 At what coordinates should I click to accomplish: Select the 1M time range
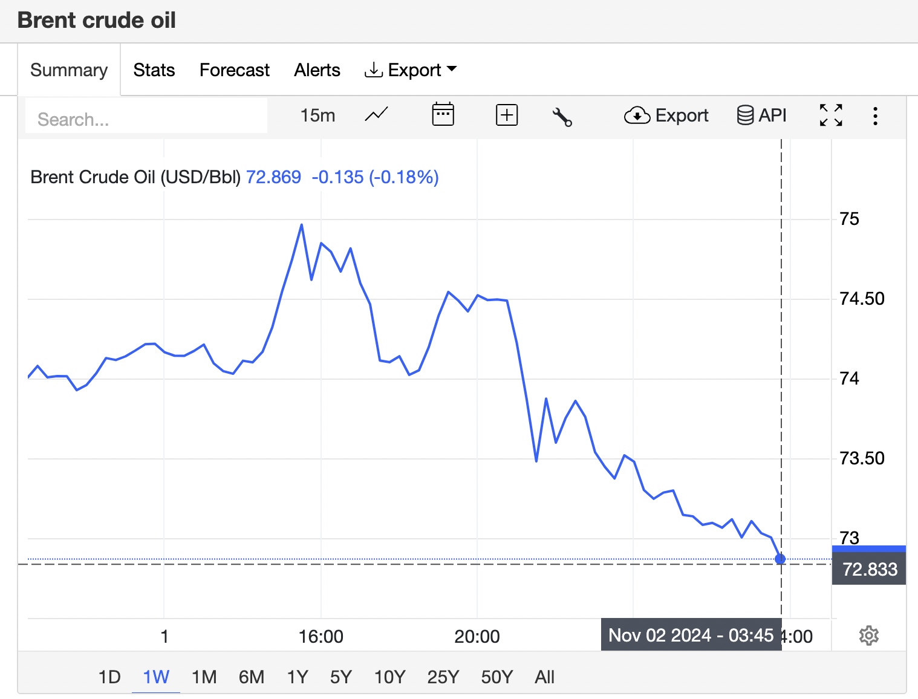pyautogui.click(x=204, y=677)
